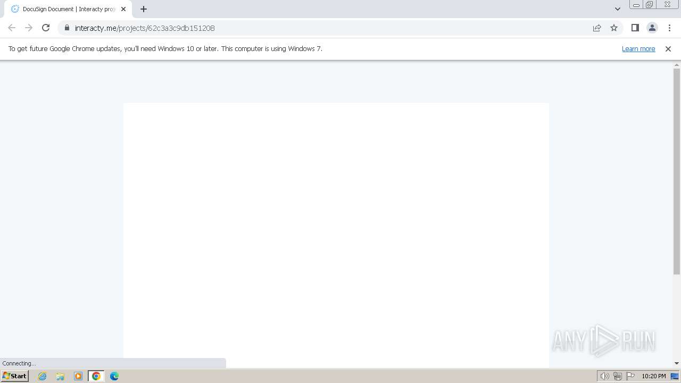Go forward using the forward arrow
This screenshot has height=383, width=681.
coord(29,28)
